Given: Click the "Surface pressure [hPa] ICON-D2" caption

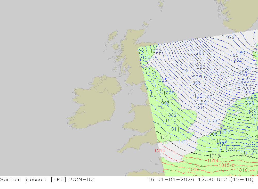Looking at the screenshot, I should click(x=47, y=179).
